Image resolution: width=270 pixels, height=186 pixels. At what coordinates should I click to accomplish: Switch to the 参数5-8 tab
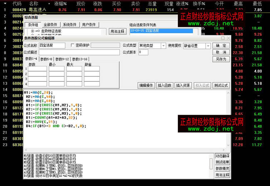46,59
